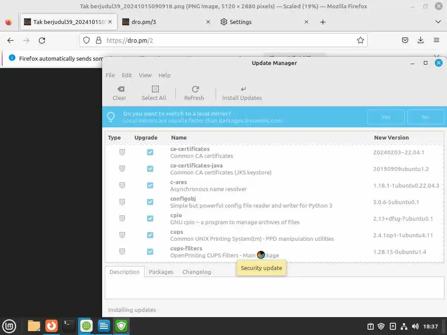Click Yes to switch to a local mirror
447x335 pixels.
[x=386, y=117]
